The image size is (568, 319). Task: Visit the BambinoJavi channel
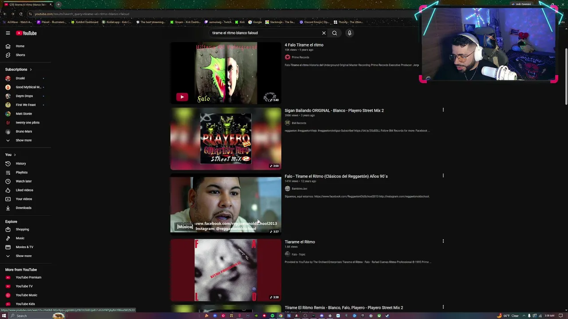click(x=300, y=189)
